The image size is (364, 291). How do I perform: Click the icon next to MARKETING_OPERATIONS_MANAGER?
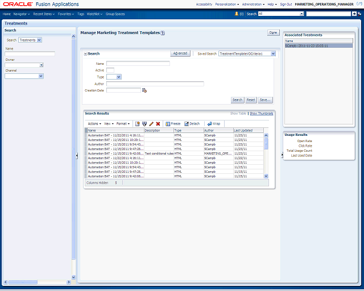359,4
